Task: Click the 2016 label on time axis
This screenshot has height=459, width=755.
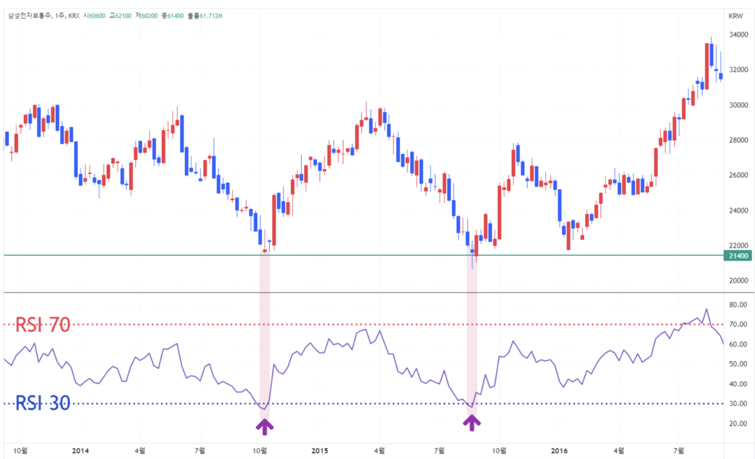Action: pyautogui.click(x=559, y=450)
